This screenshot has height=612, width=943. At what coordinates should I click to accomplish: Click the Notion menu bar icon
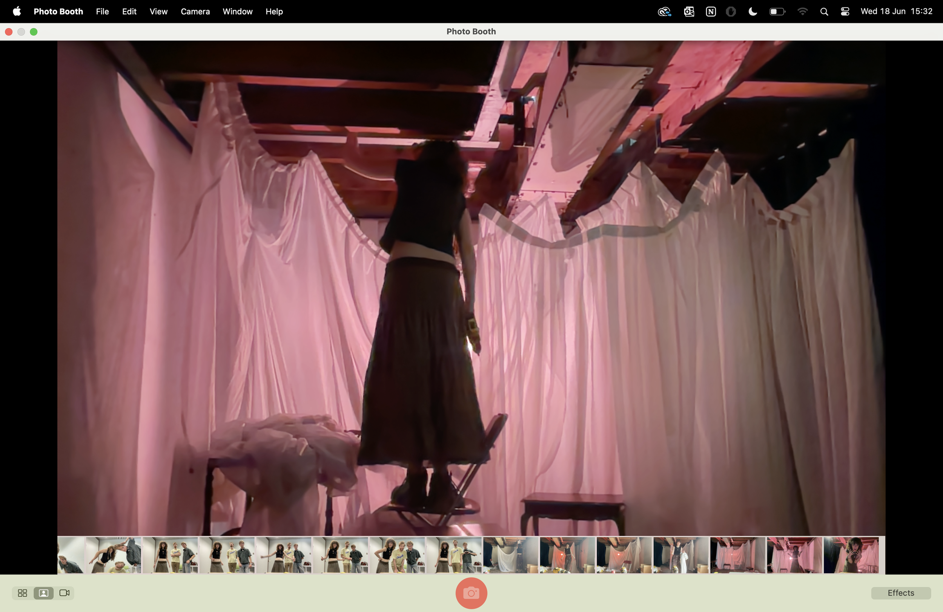pos(711,11)
